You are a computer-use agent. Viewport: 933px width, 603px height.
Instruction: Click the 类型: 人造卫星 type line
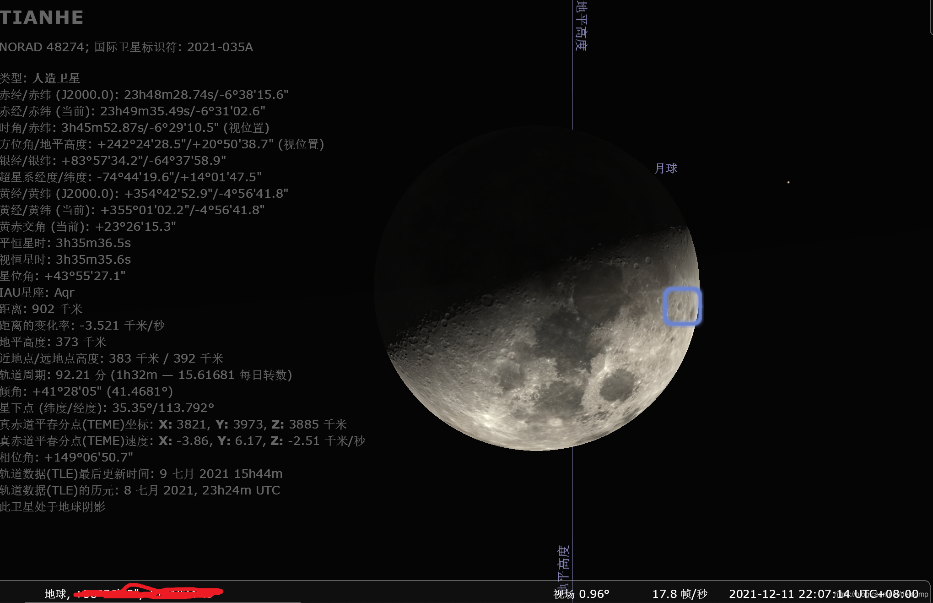click(x=40, y=78)
